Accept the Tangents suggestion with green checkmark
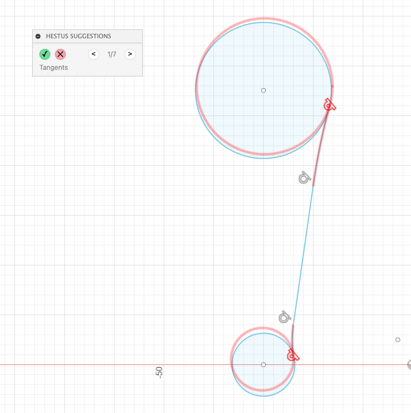 pos(45,54)
